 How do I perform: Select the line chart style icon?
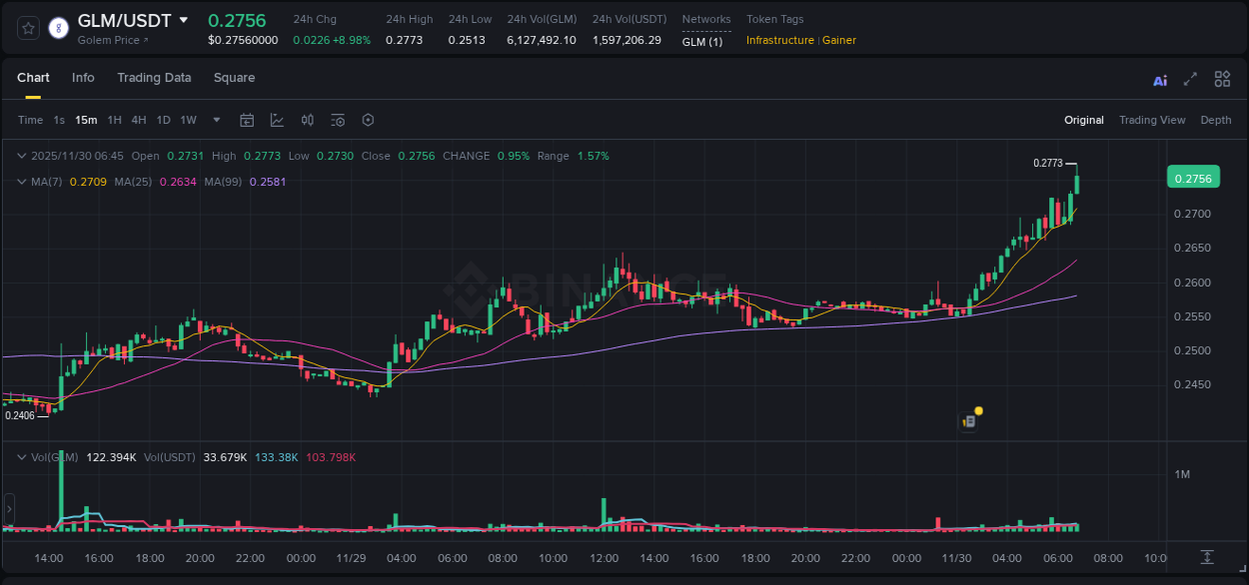(x=277, y=120)
